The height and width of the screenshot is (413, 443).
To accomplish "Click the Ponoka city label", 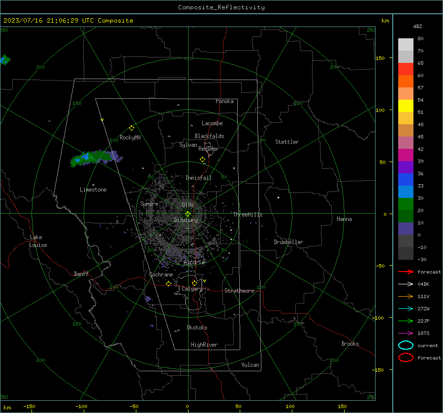I will 224,101.
